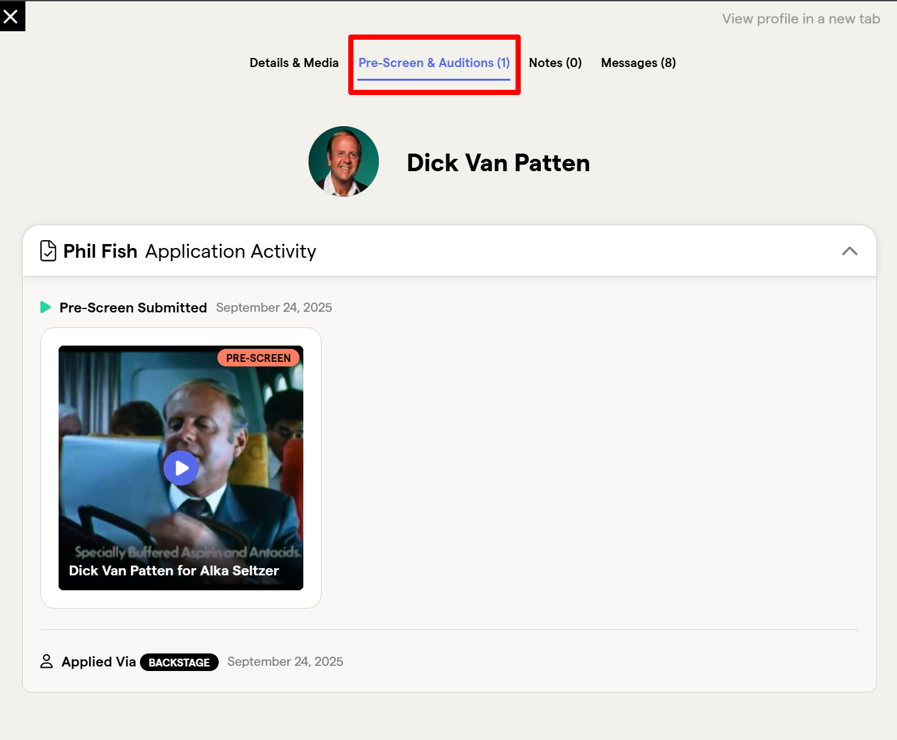The height and width of the screenshot is (740, 897).
Task: Click the Phil Fish Application Activity heading
Action: pyautogui.click(x=189, y=251)
